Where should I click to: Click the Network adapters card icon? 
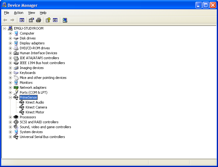[x=16, y=88]
